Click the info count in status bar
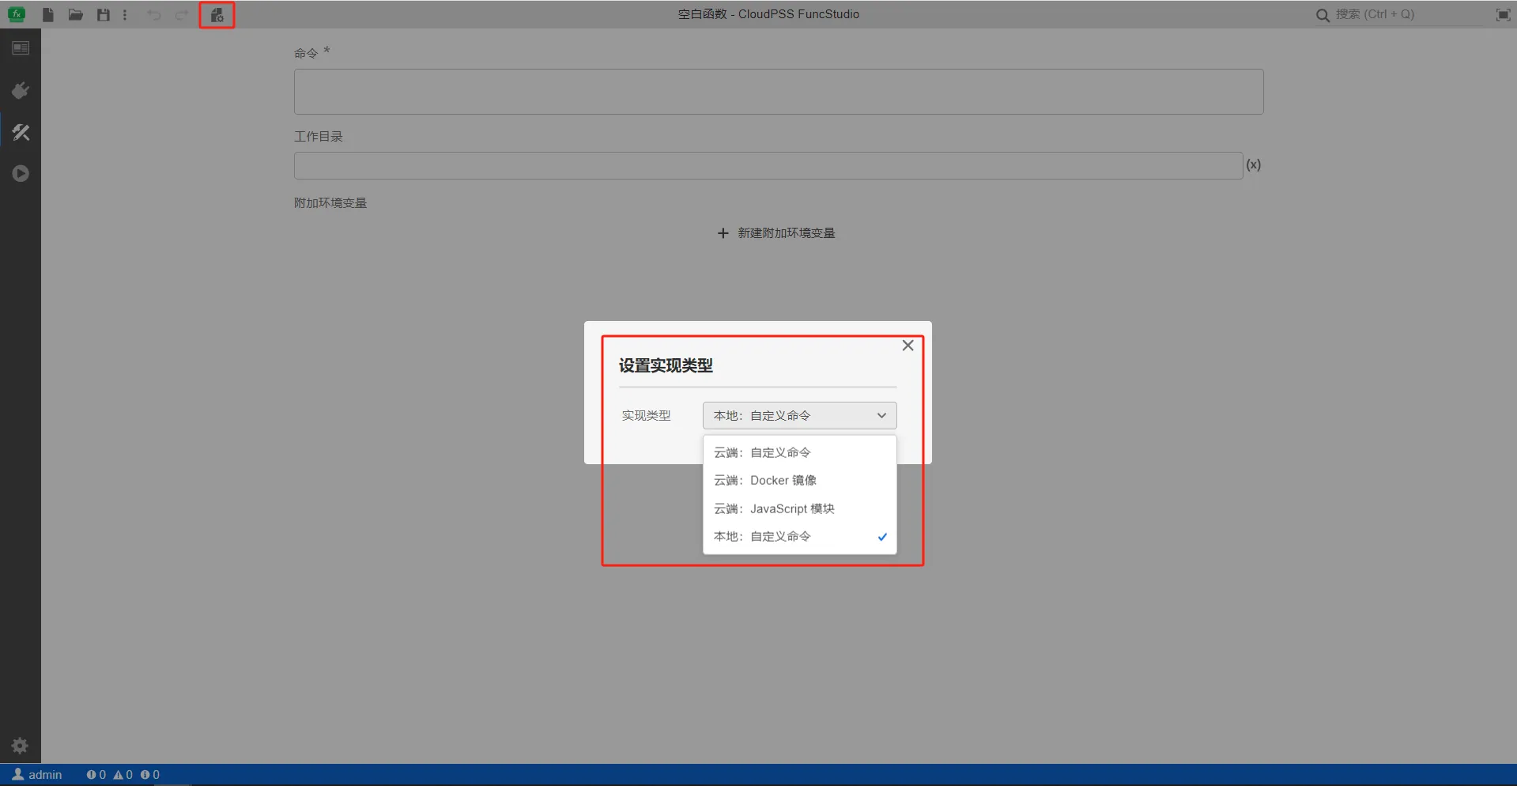Viewport: 1517px width, 786px height. tap(150, 775)
